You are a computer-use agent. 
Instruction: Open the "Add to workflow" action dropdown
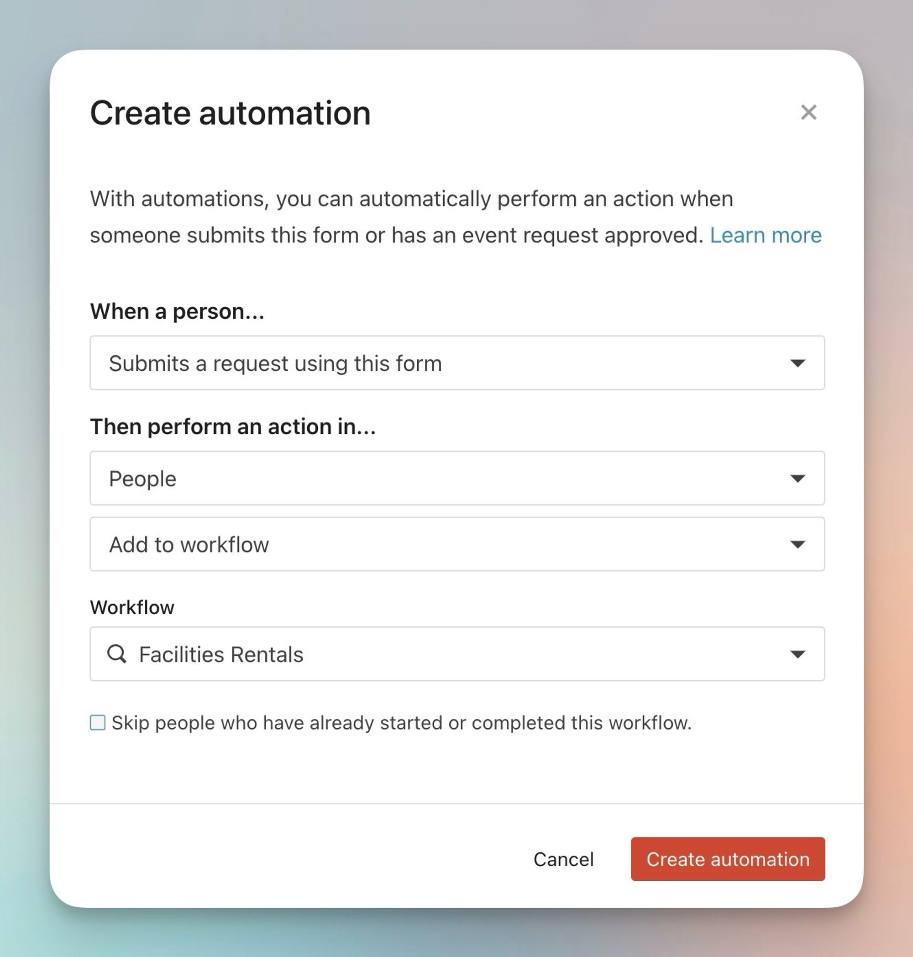tap(438, 544)
